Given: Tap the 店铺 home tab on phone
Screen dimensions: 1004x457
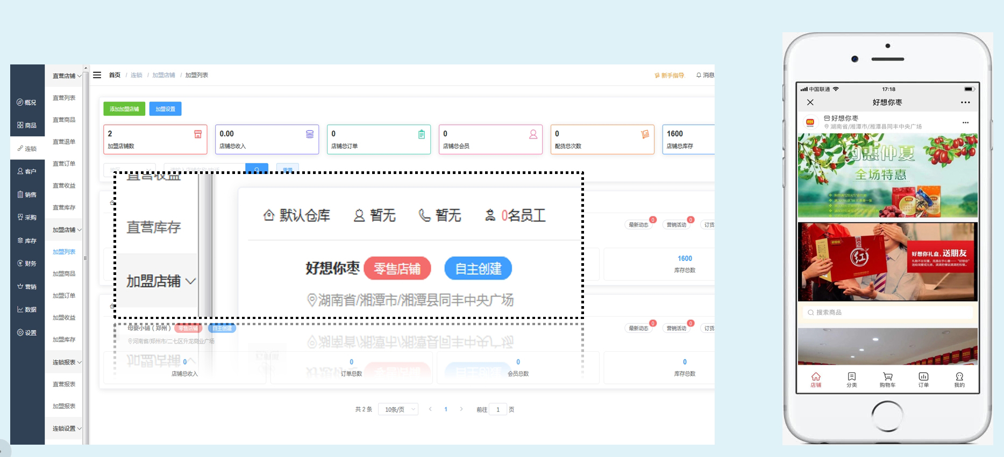Looking at the screenshot, I should (816, 380).
